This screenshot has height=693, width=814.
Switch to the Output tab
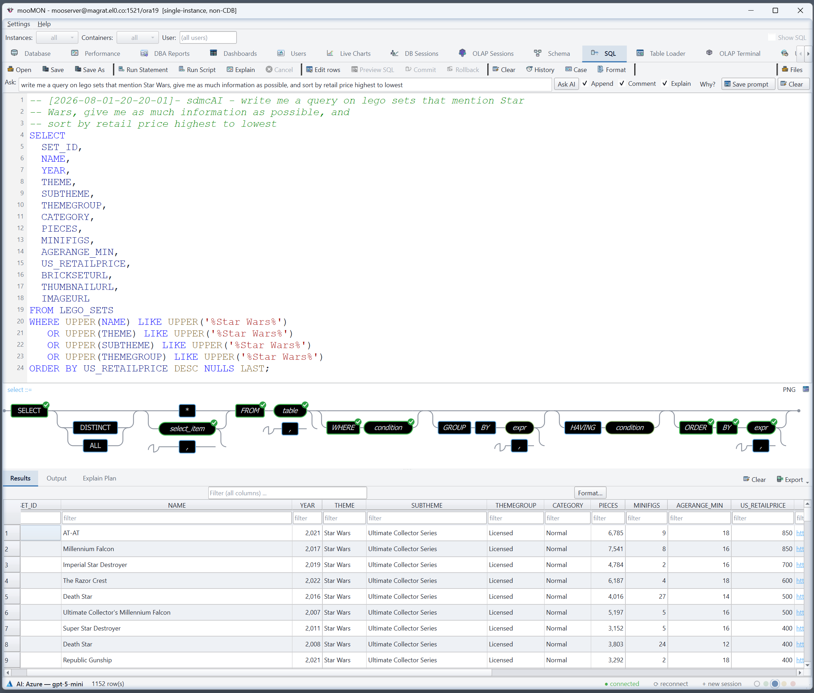[x=57, y=478]
